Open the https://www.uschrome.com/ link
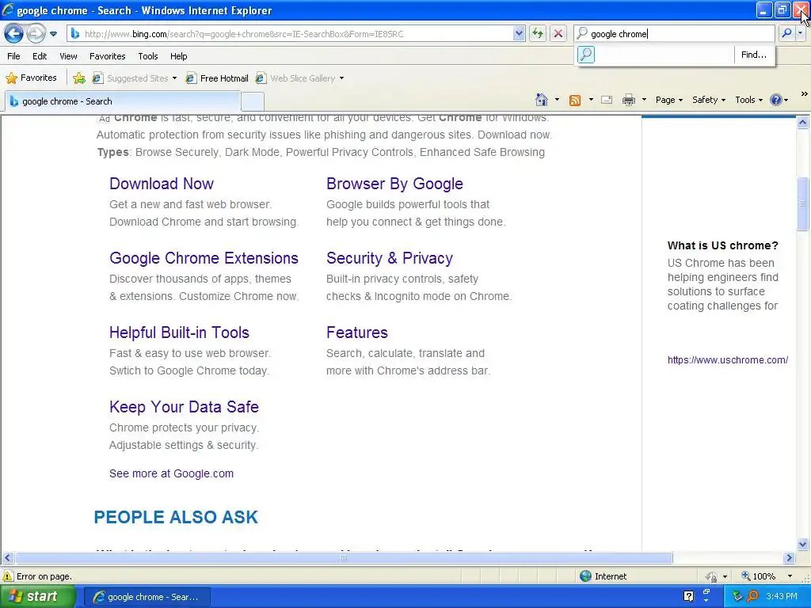Viewport: 811px width, 608px height. [x=728, y=360]
